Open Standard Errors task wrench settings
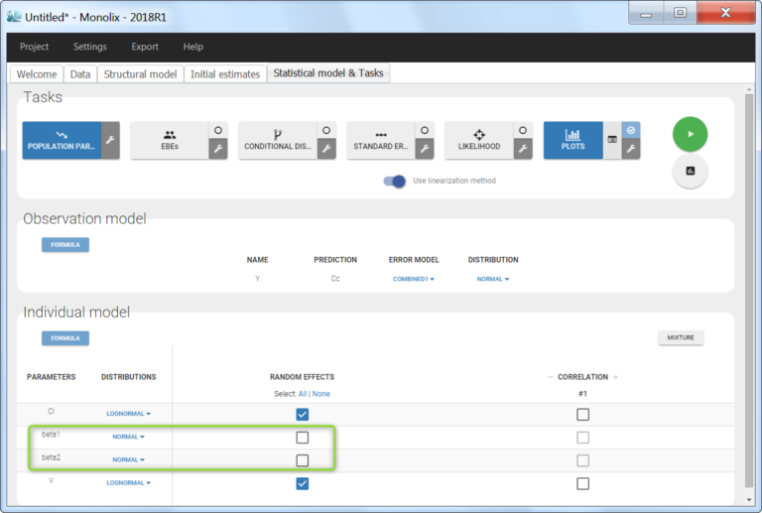Viewport: 762px width, 513px height. (x=424, y=149)
